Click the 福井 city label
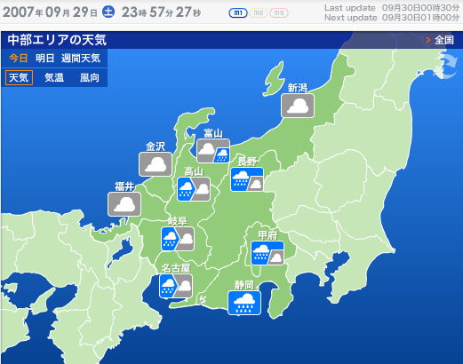This screenshot has height=364, width=463. (124, 186)
